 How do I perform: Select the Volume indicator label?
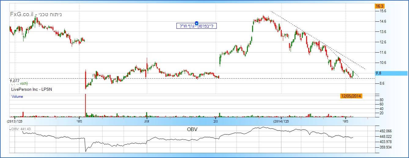click(17, 97)
